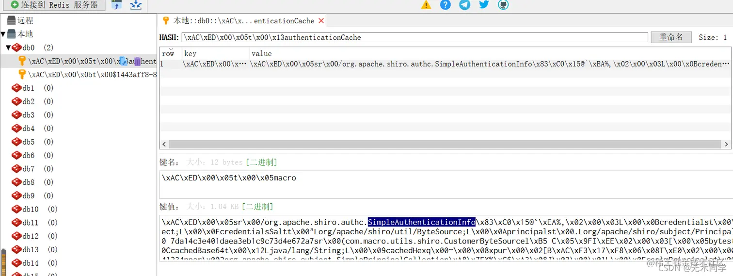Open the Twitter icon
The image size is (733, 276).
tap(484, 5)
